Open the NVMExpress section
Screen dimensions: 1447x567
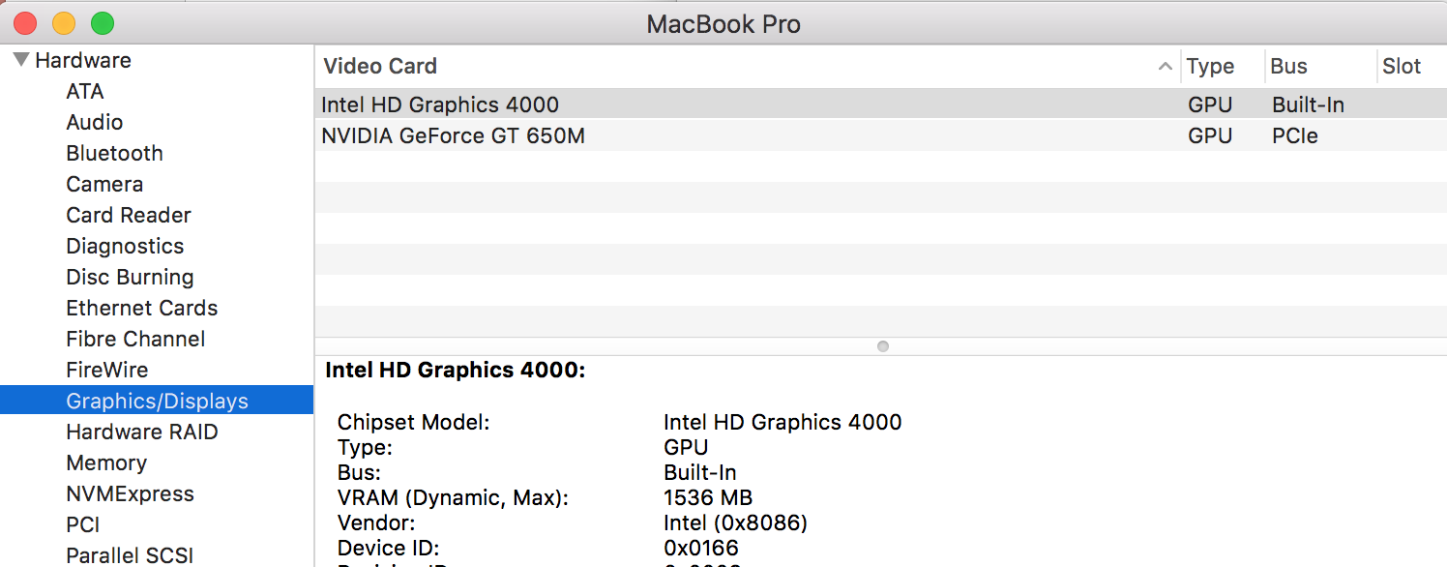(x=130, y=493)
